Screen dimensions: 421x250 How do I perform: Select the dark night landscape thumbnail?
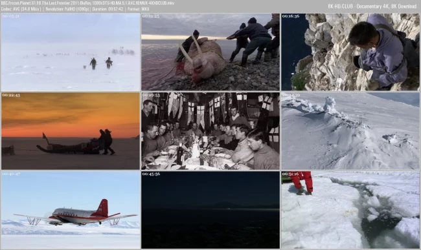[x=210, y=210]
